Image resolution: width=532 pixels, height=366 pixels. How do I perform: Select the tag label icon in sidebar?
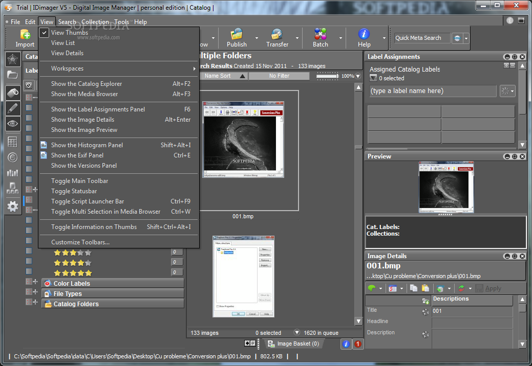13,93
